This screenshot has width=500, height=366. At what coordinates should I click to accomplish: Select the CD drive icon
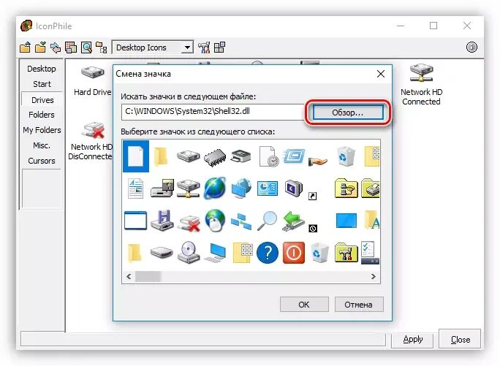coord(189,252)
